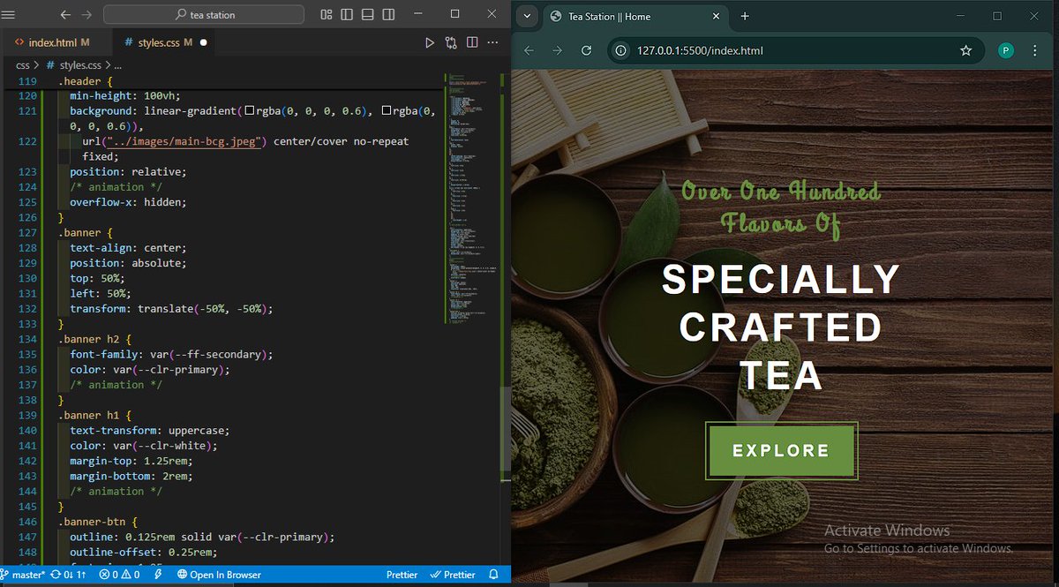Toggle the VS Code primary side bar
The image size is (1059, 587).
347,15
